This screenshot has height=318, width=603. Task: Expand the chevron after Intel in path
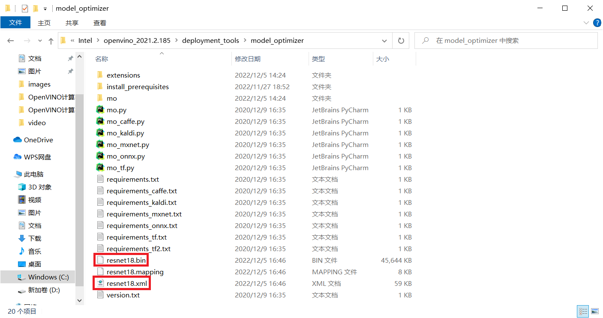click(x=98, y=41)
